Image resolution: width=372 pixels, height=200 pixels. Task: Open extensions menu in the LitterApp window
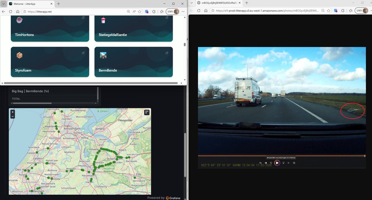[x=154, y=11]
